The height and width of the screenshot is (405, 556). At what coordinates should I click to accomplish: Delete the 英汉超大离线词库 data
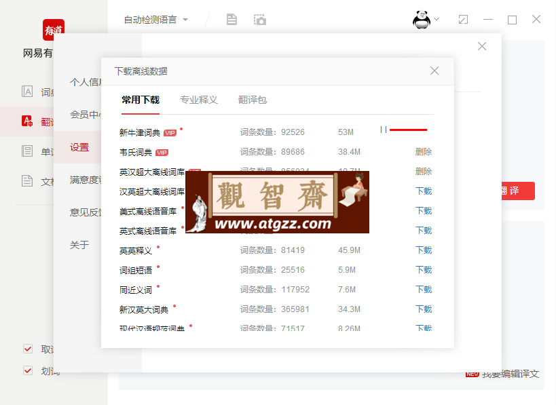(424, 172)
